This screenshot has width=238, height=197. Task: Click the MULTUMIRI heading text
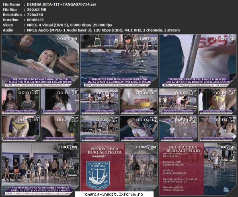click(x=98, y=157)
